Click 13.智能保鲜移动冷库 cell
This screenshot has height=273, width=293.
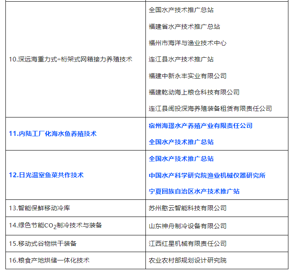pos(76,208)
